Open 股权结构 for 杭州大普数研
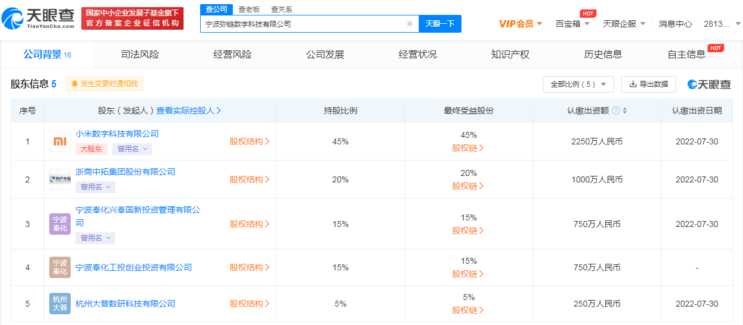 pos(249,304)
